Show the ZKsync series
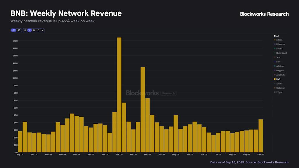The width and height of the screenshot is (299, 168). (x=279, y=92)
